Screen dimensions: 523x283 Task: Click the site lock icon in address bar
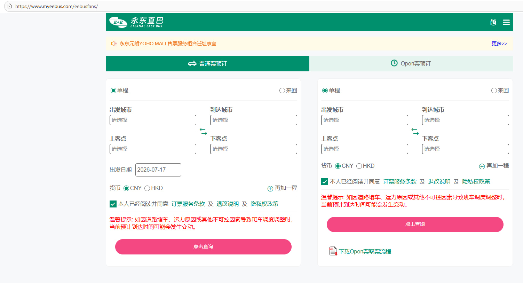10,6
